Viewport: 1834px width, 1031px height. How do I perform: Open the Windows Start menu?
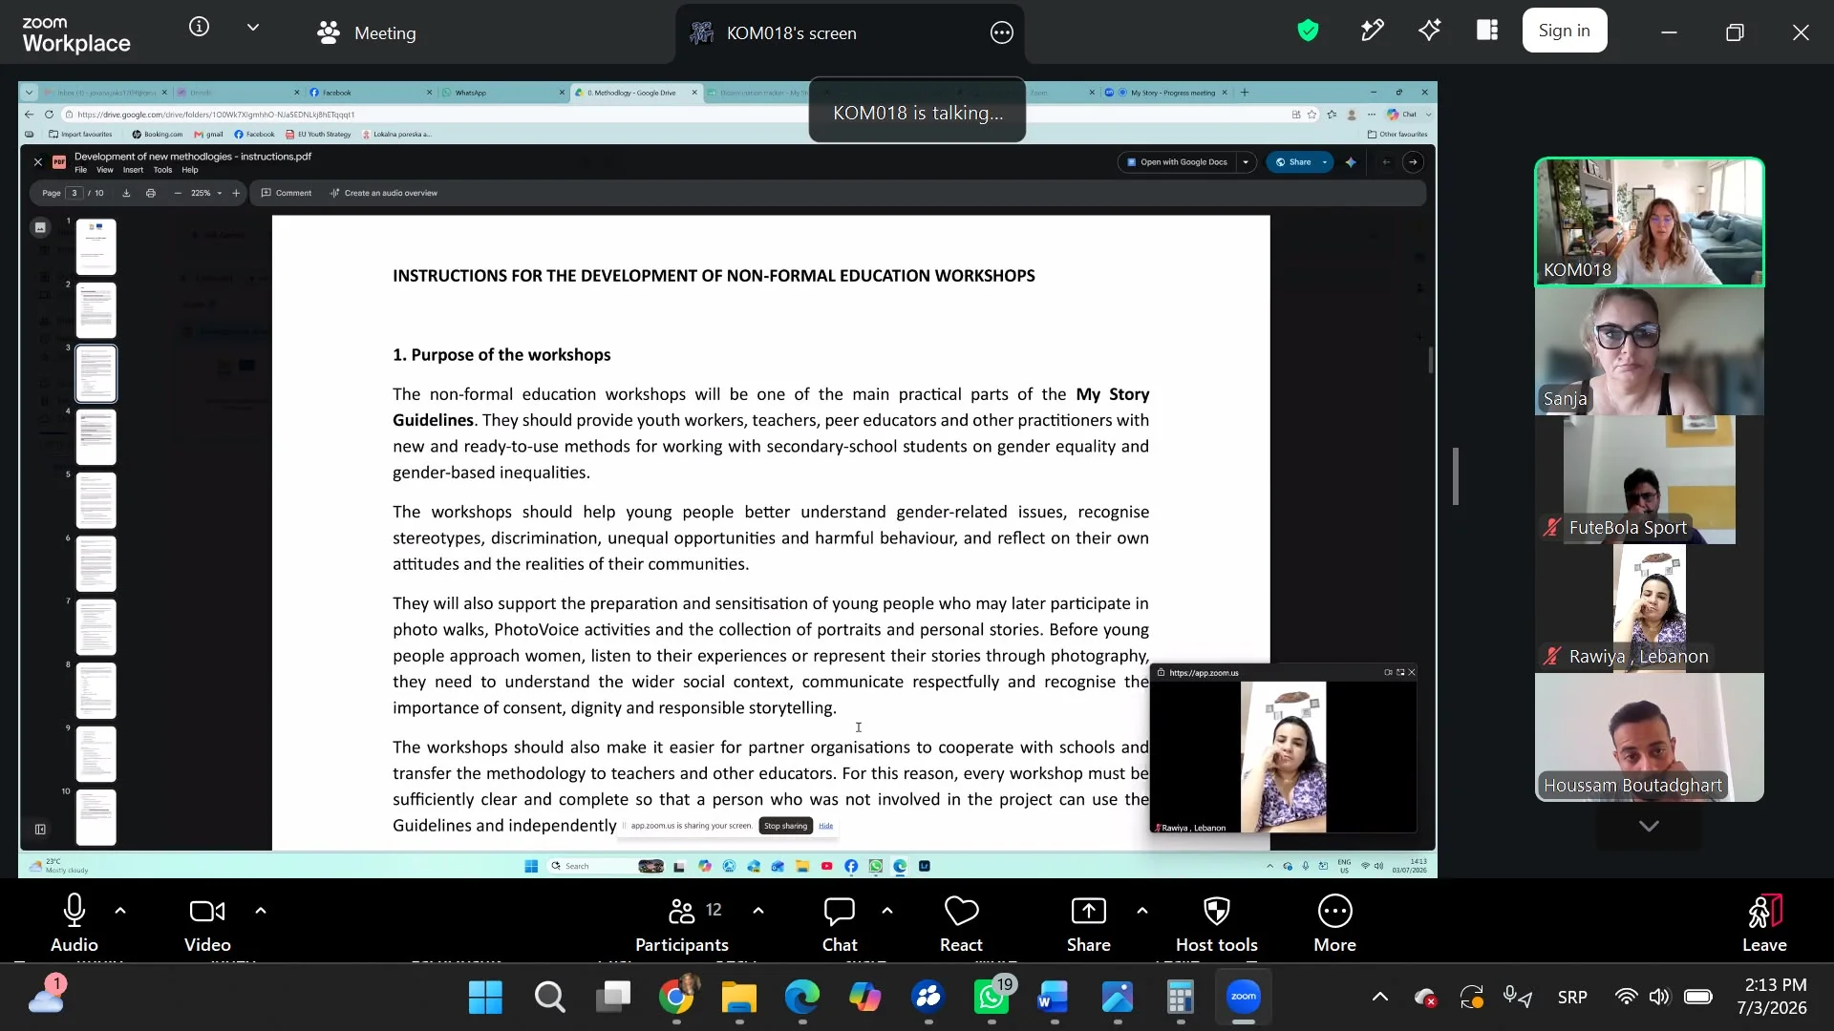pos(485,998)
